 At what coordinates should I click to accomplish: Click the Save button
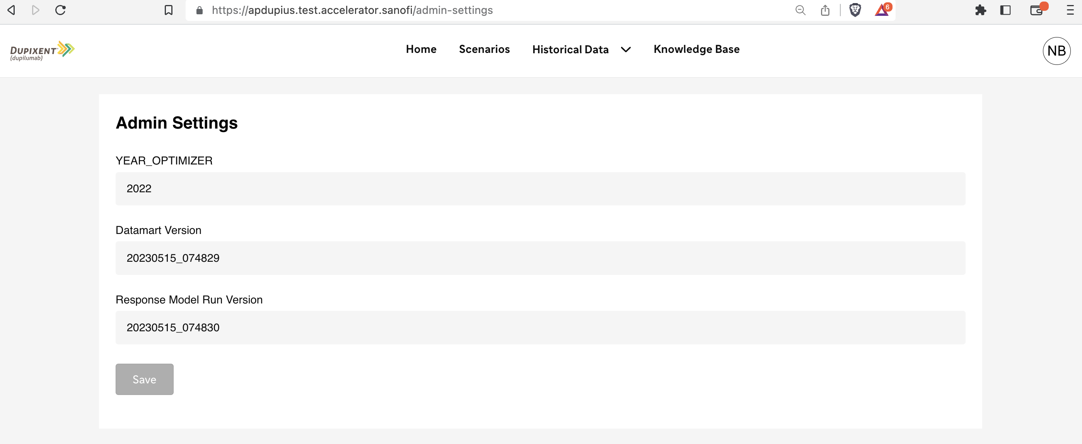145,379
